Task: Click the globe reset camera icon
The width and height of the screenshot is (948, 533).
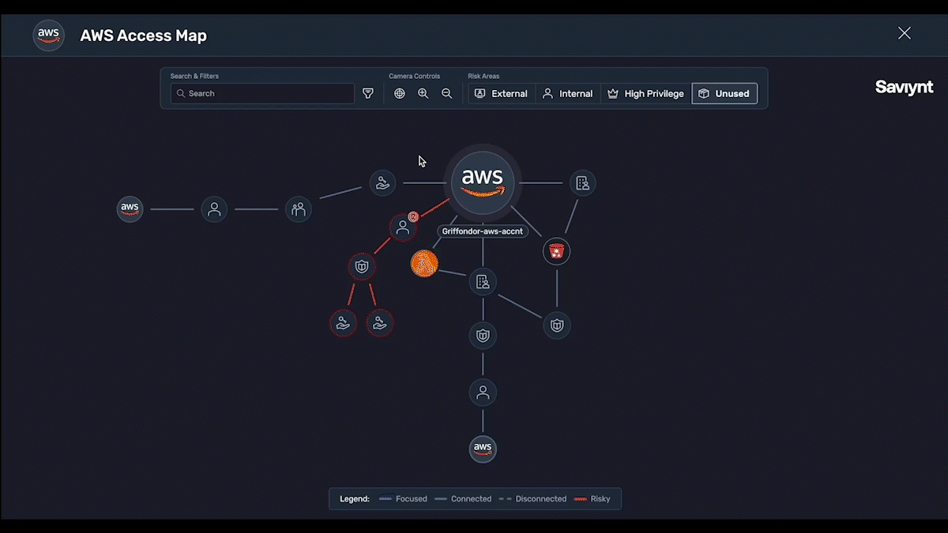Action: point(400,93)
